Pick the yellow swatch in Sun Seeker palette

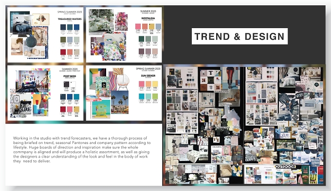(155, 84)
